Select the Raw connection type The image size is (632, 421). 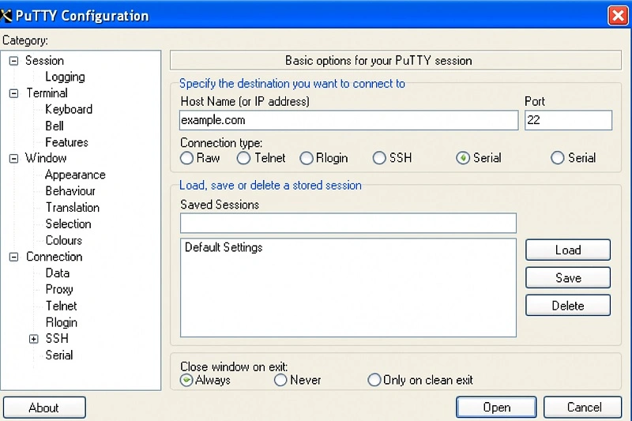click(x=186, y=158)
